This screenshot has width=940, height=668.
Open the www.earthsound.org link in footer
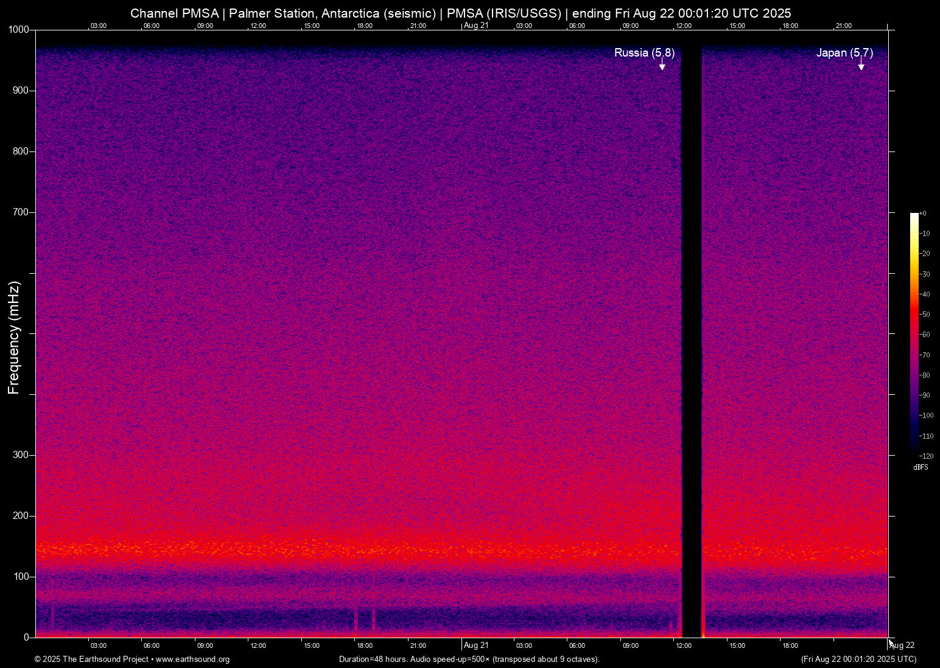tap(193, 659)
